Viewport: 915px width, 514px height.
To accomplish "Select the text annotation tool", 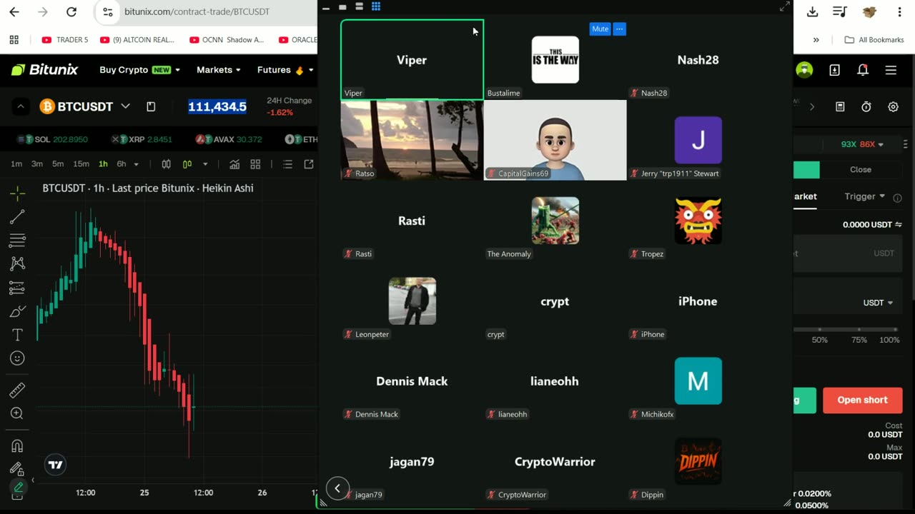I will click(18, 335).
